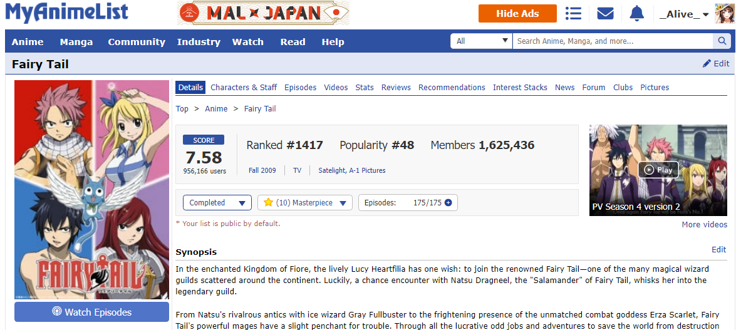The width and height of the screenshot is (736, 330).
Task: Switch to the Episodes tab
Action: pos(301,87)
